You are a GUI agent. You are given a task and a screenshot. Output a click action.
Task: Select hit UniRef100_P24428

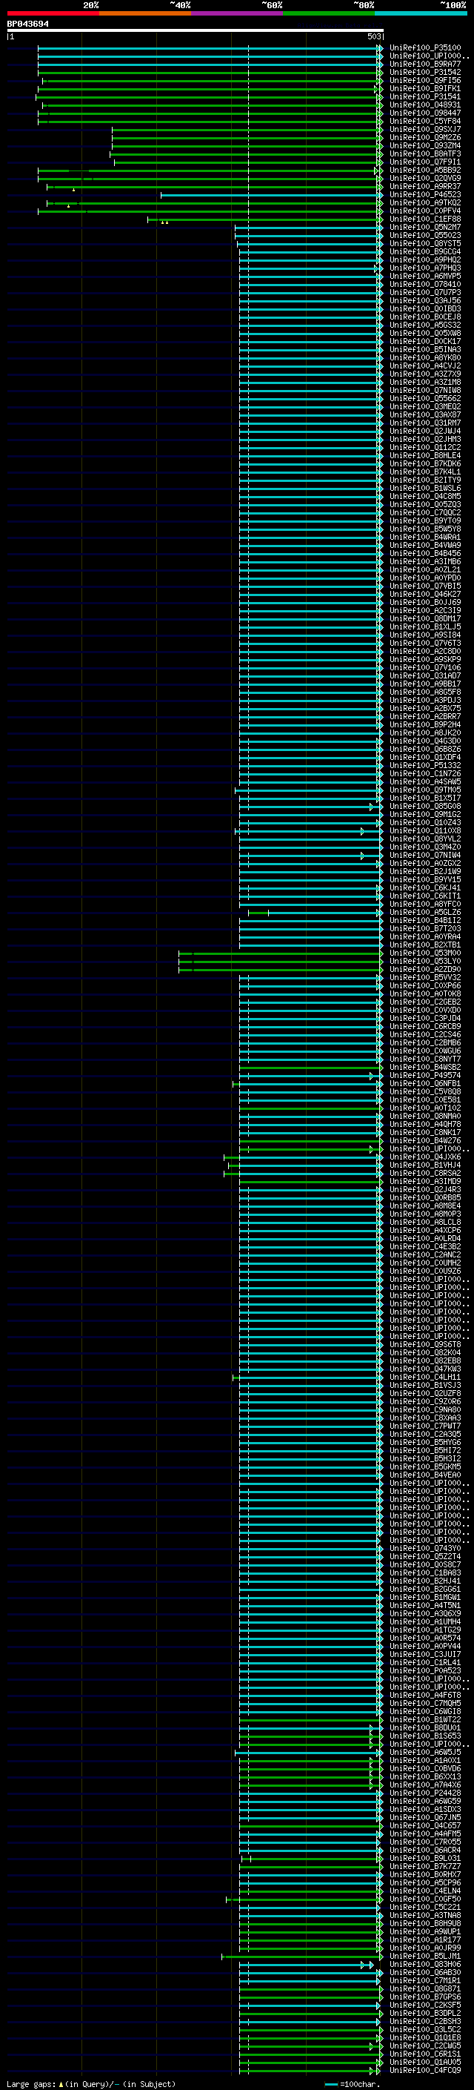coord(425,1792)
